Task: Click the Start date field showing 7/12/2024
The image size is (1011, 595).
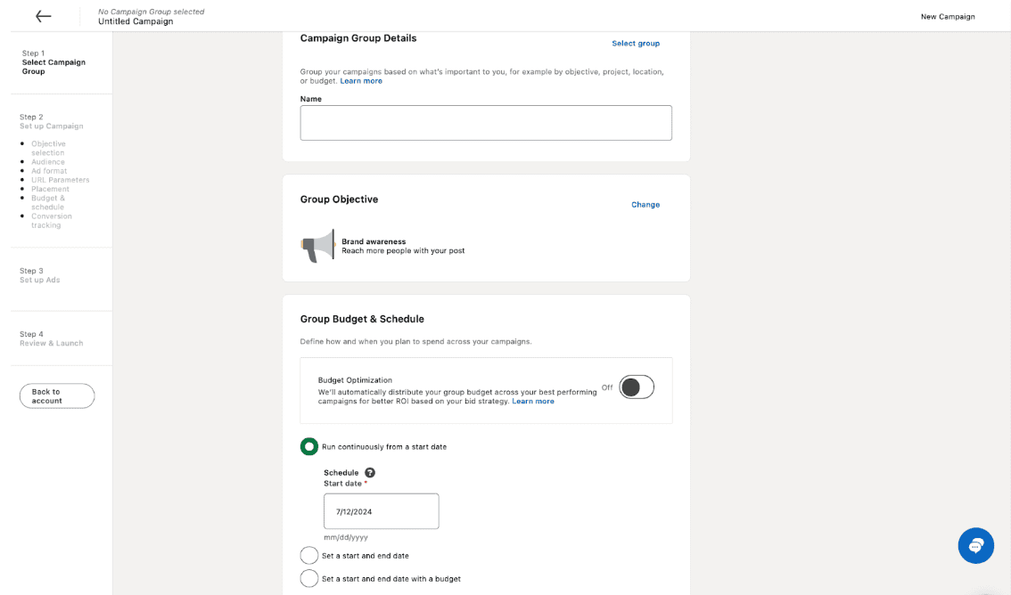Action: point(381,511)
